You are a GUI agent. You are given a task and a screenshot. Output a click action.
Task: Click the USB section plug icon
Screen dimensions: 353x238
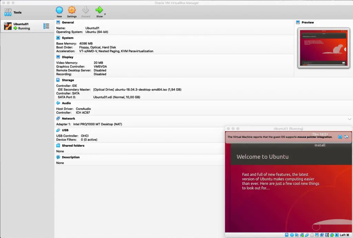coord(58,130)
